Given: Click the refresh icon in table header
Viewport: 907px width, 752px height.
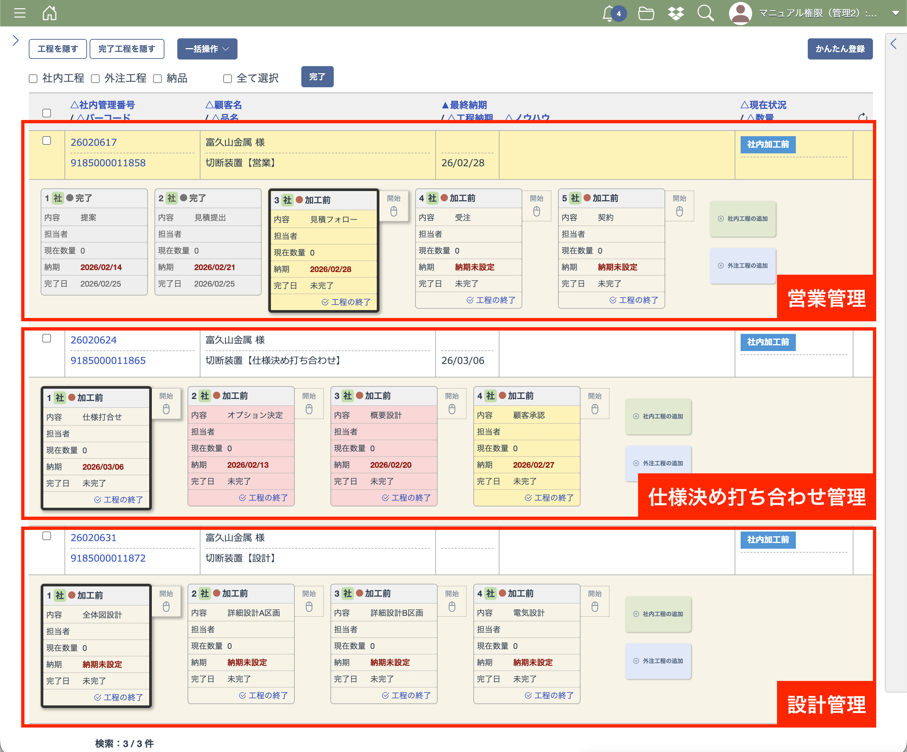Looking at the screenshot, I should coord(862,117).
